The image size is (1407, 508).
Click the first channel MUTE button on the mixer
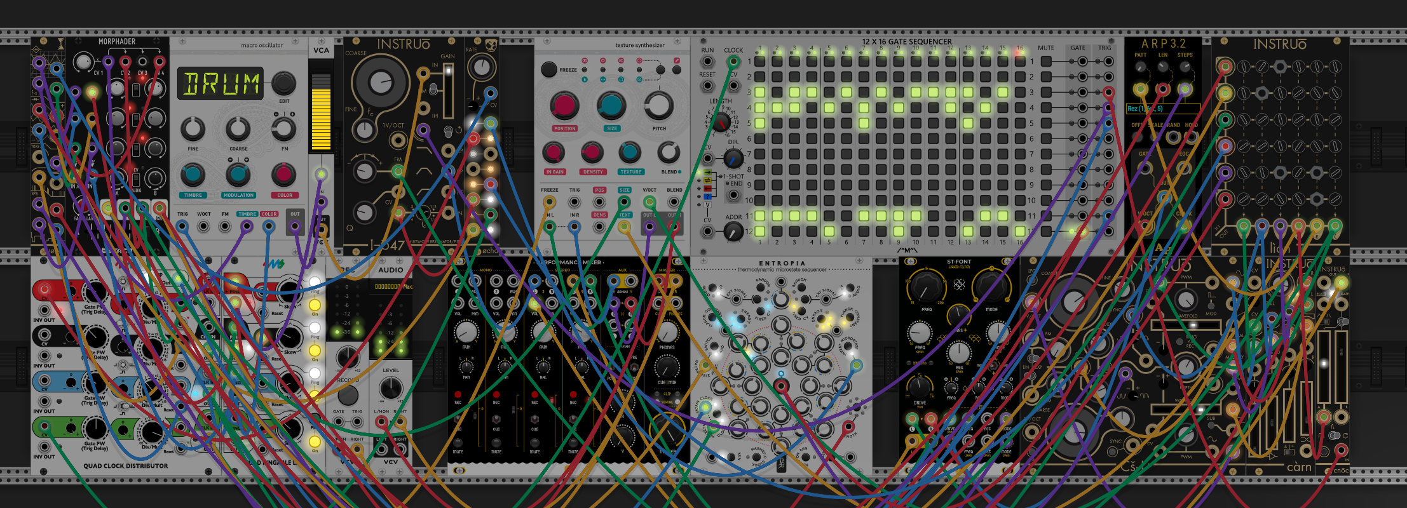point(458,443)
